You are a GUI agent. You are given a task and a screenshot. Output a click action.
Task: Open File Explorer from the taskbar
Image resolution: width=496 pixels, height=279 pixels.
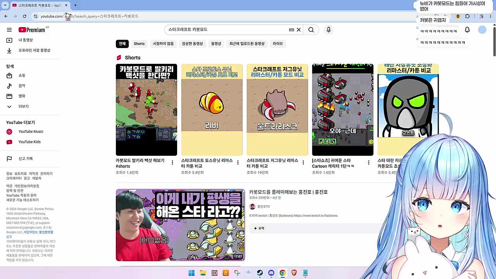(203, 273)
